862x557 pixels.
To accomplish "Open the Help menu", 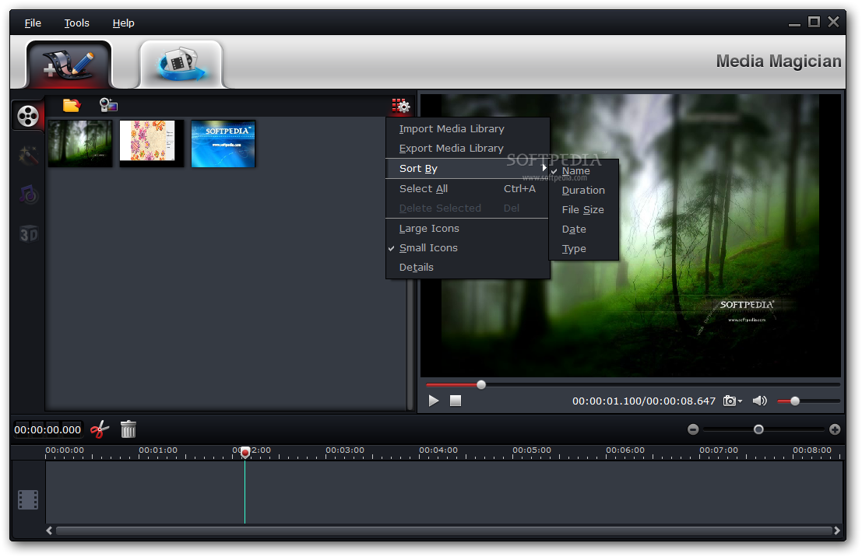I will (x=123, y=23).
